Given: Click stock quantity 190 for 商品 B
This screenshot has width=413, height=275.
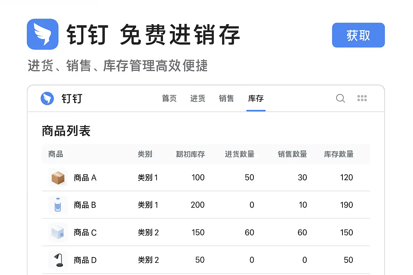Looking at the screenshot, I should pyautogui.click(x=346, y=205).
